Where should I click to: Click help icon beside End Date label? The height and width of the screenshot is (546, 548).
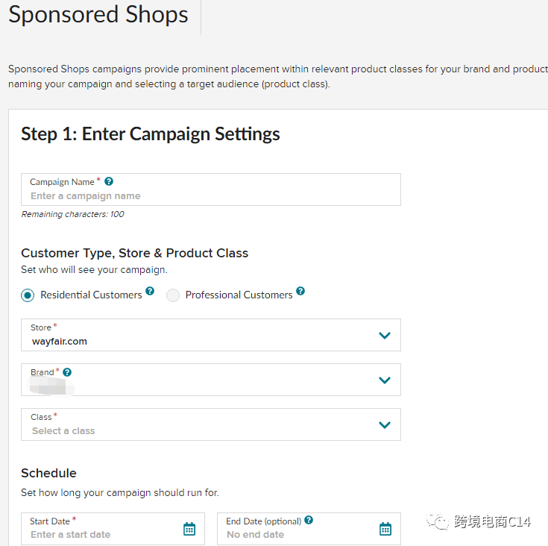pos(309,521)
